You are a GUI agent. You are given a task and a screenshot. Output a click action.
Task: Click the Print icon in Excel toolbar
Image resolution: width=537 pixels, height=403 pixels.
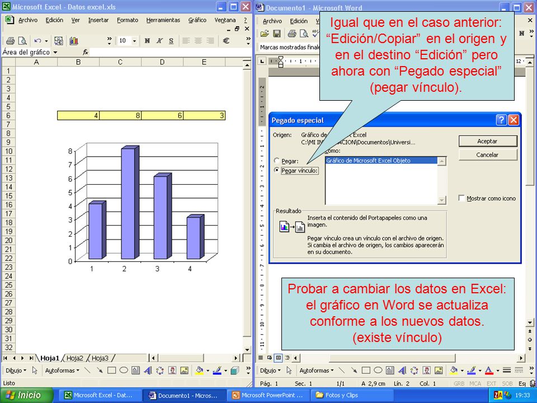click(10, 41)
